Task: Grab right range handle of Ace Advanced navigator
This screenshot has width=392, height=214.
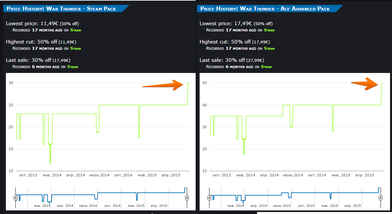Action: click(x=381, y=198)
